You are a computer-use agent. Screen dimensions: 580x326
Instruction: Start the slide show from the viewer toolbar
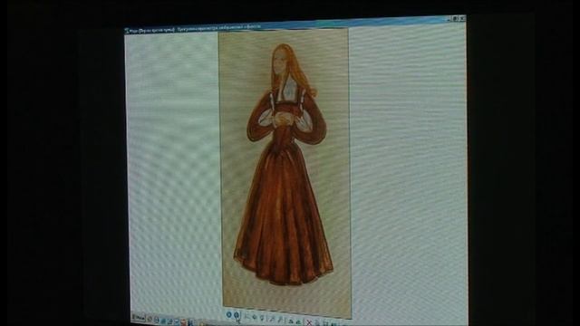tap(262, 318)
